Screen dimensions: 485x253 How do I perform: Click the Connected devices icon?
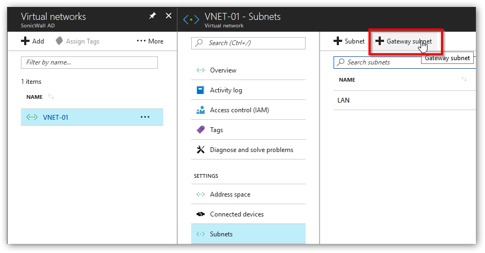click(200, 214)
